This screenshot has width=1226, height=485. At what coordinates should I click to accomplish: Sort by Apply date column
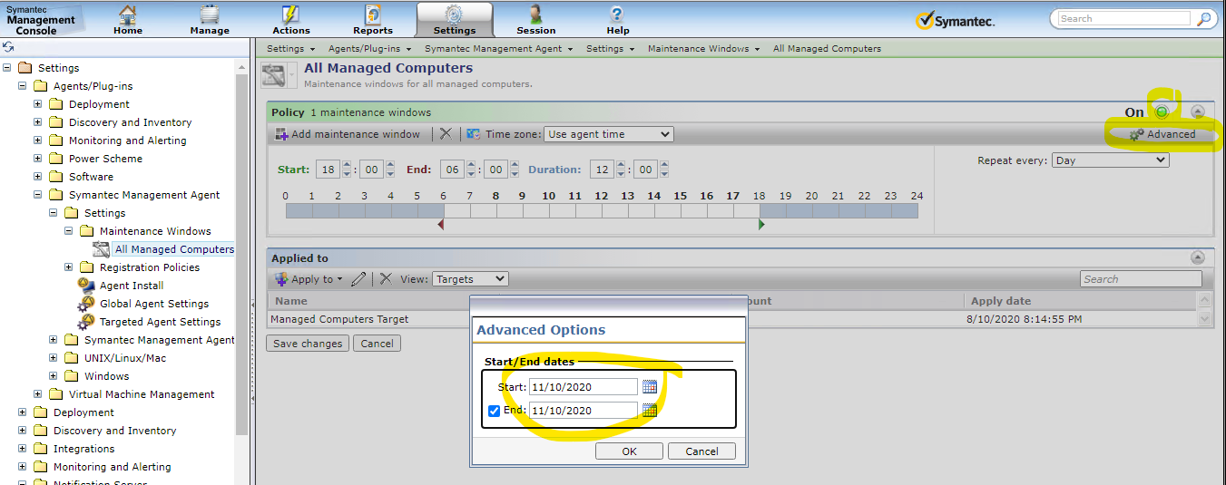click(x=1001, y=301)
